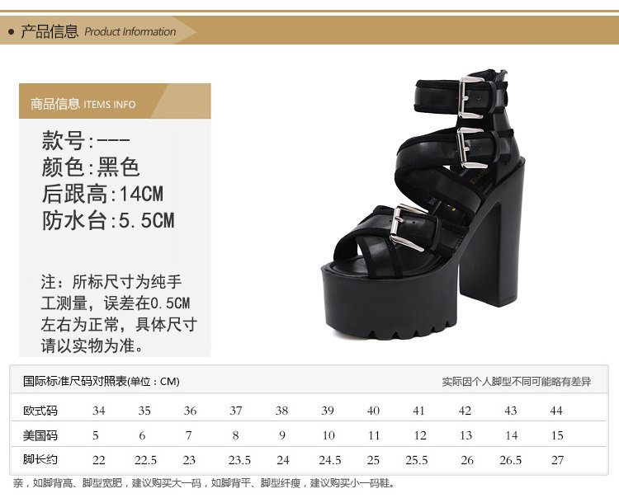Screen dimensions: 619x498
Task: Click US size 7 cell
Action: coord(188,435)
